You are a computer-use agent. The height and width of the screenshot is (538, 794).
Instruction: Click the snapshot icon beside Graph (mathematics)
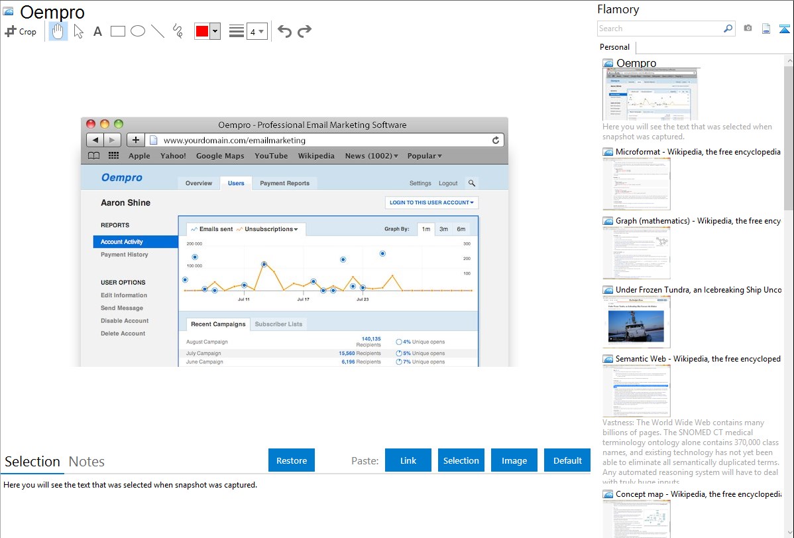(608, 221)
